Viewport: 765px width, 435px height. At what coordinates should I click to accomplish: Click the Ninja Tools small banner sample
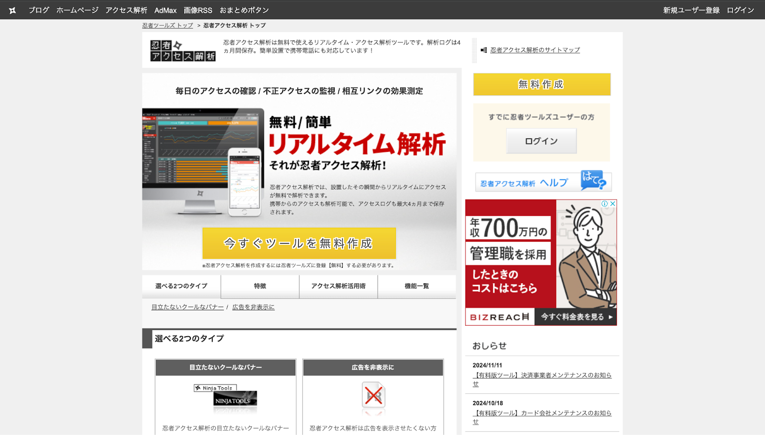coord(215,388)
